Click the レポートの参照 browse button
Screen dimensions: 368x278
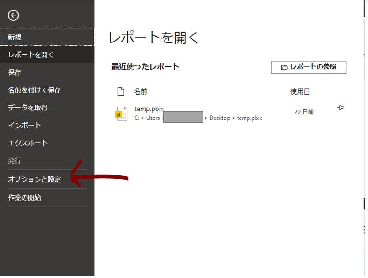tap(308, 67)
